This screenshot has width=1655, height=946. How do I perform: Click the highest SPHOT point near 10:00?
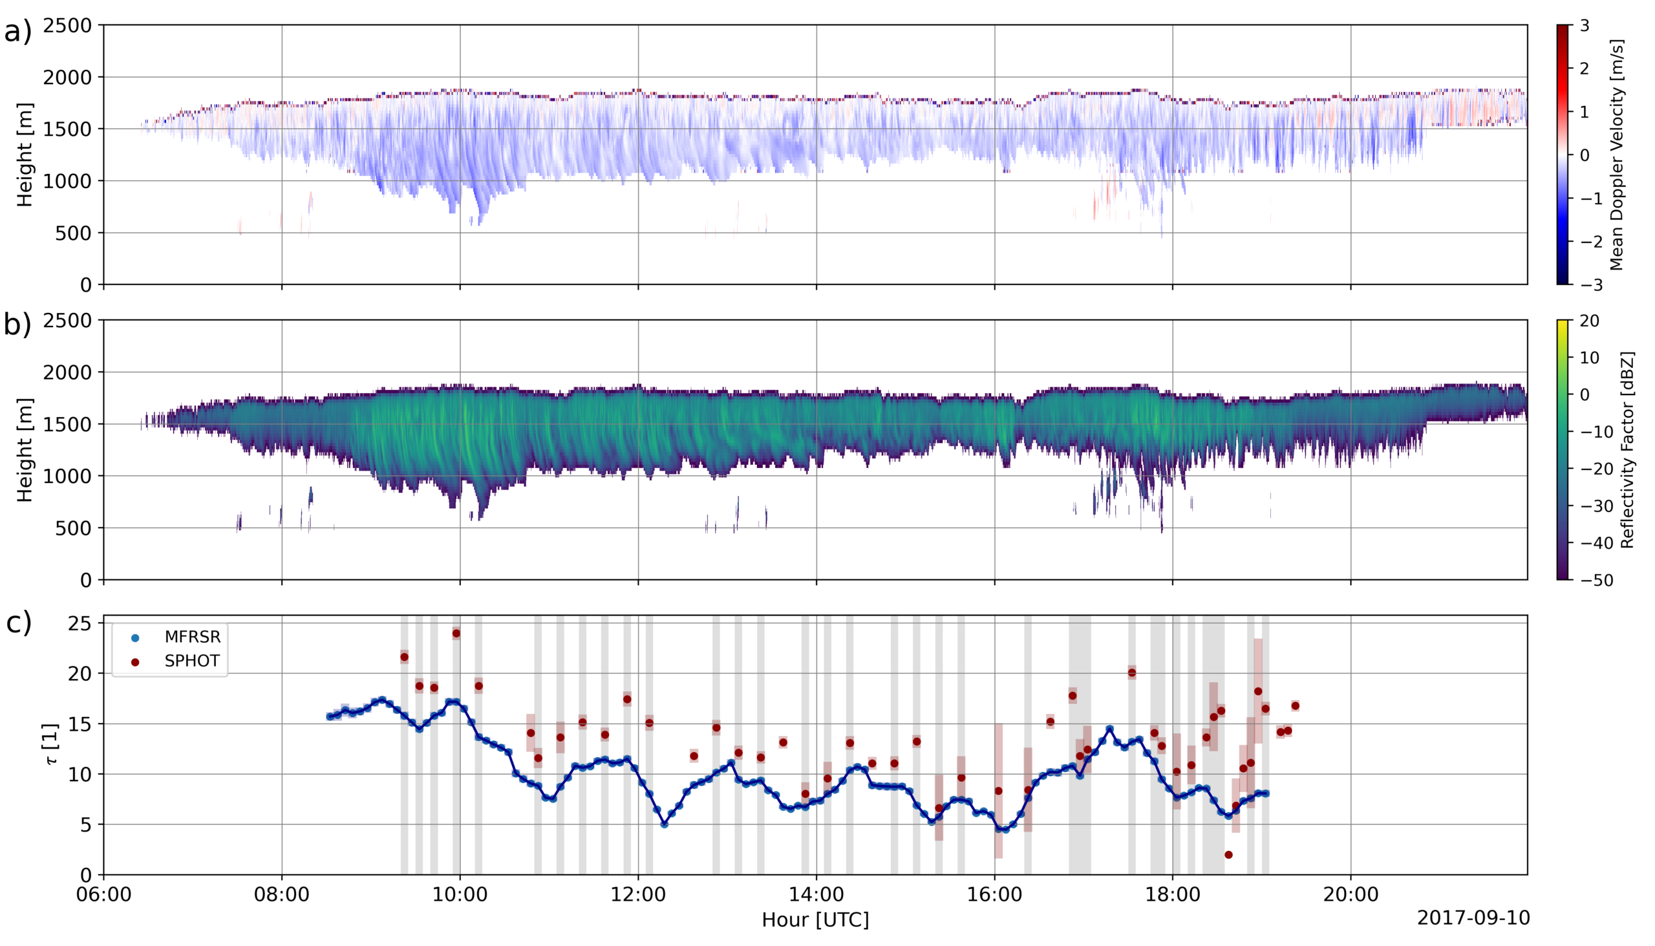pyautogui.click(x=456, y=634)
